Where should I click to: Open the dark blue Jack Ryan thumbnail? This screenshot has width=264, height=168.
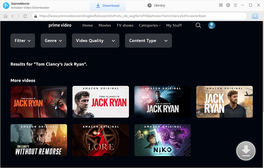(x=163, y=102)
